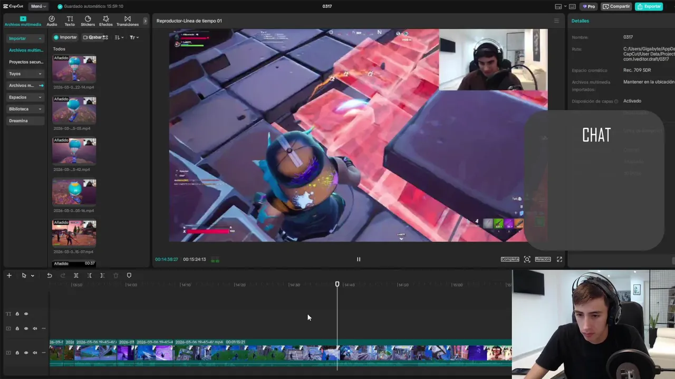Image resolution: width=675 pixels, height=379 pixels.
Task: Open the media filter dropdown
Action: coord(134,37)
